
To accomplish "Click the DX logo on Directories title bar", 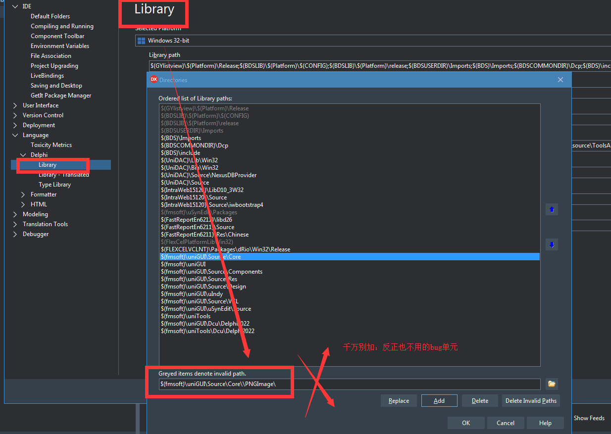I will click(154, 79).
